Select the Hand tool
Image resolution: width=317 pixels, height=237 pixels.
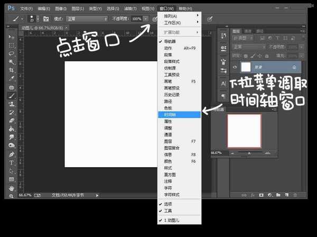point(11,188)
